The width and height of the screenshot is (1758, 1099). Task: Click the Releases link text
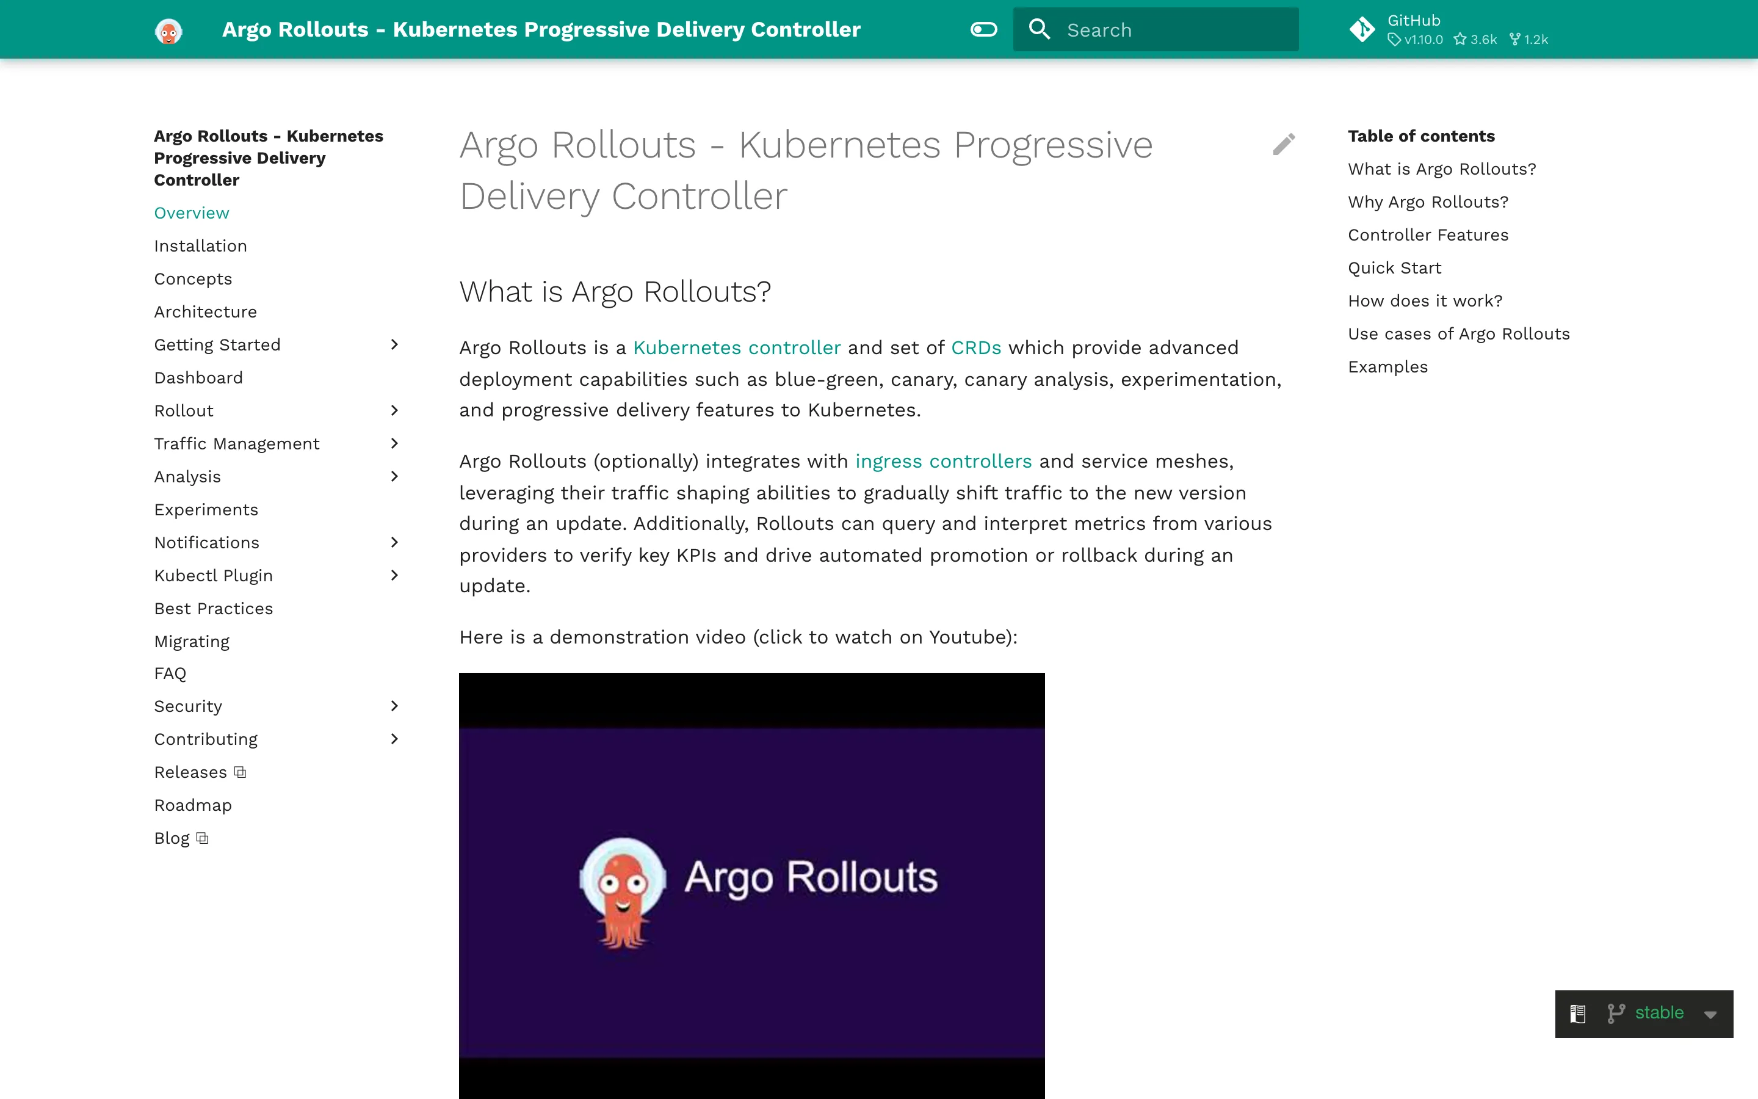tap(190, 772)
